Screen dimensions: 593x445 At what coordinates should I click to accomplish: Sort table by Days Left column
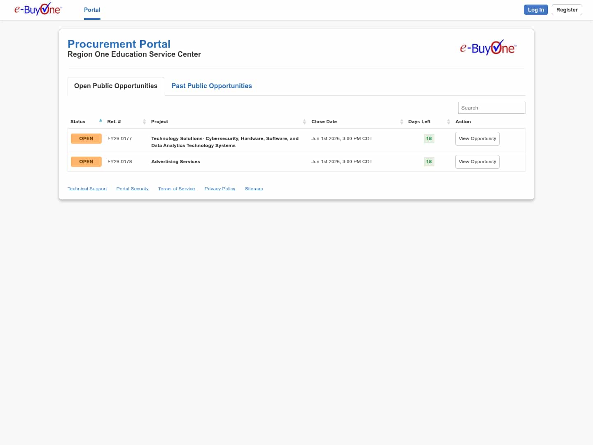(429, 122)
